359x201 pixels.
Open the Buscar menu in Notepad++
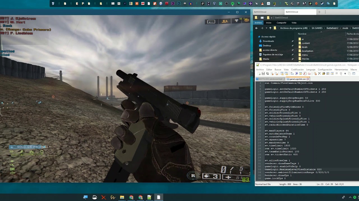tap(278, 70)
